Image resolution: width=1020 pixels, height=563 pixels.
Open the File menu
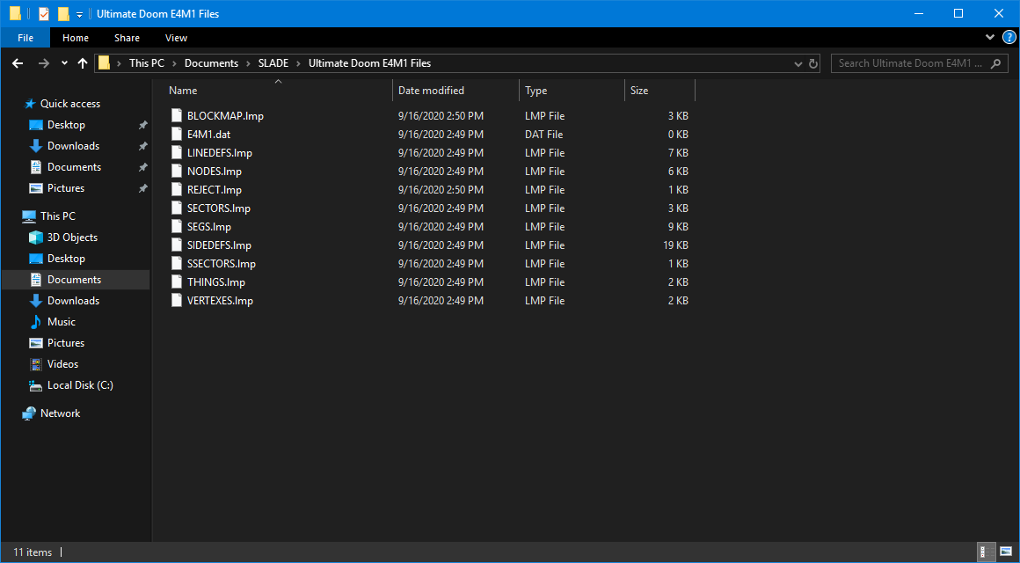pos(25,38)
